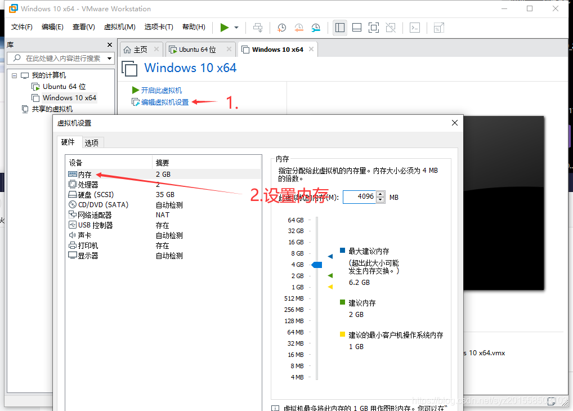The image size is (573, 411).
Task: Click the 设备 column header
Action: point(109,163)
